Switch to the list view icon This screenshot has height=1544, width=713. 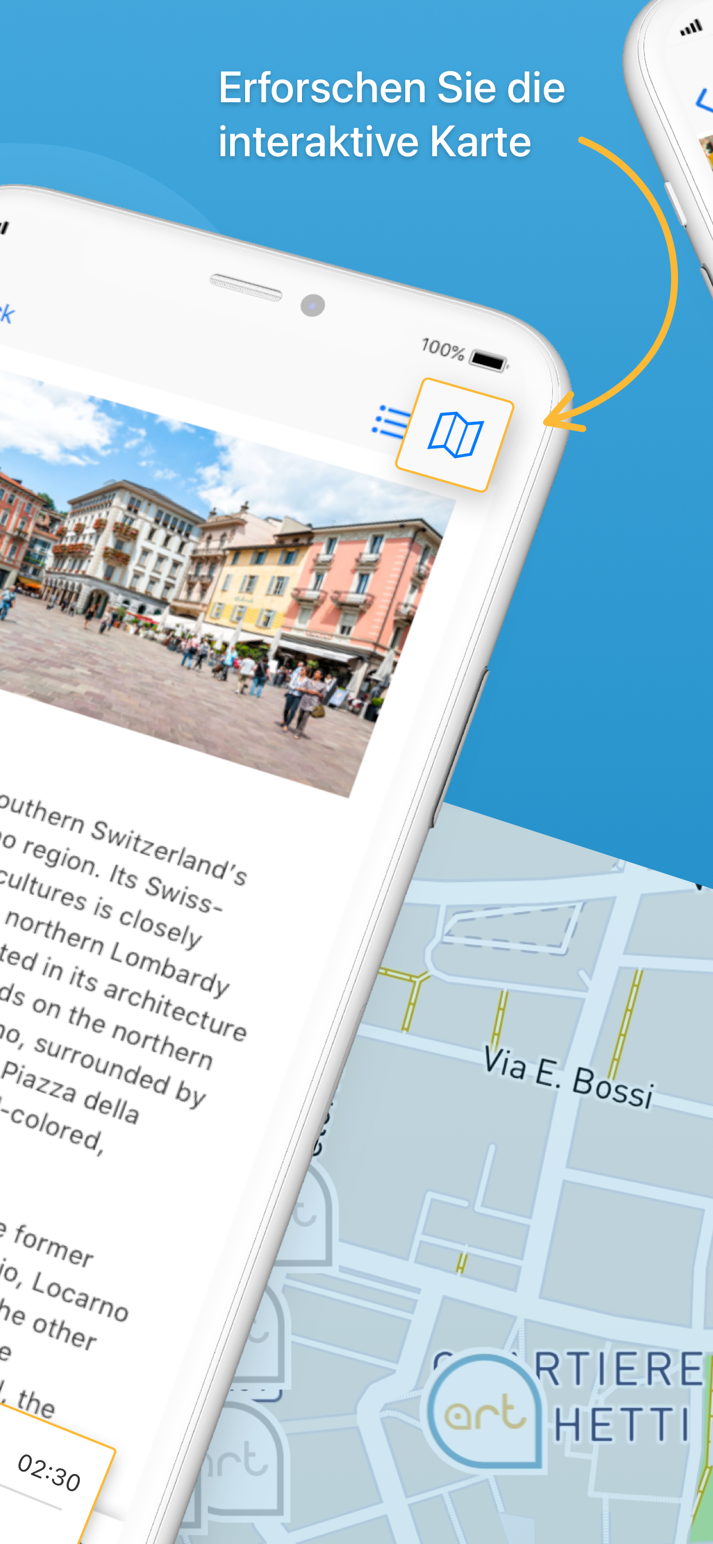click(x=390, y=422)
